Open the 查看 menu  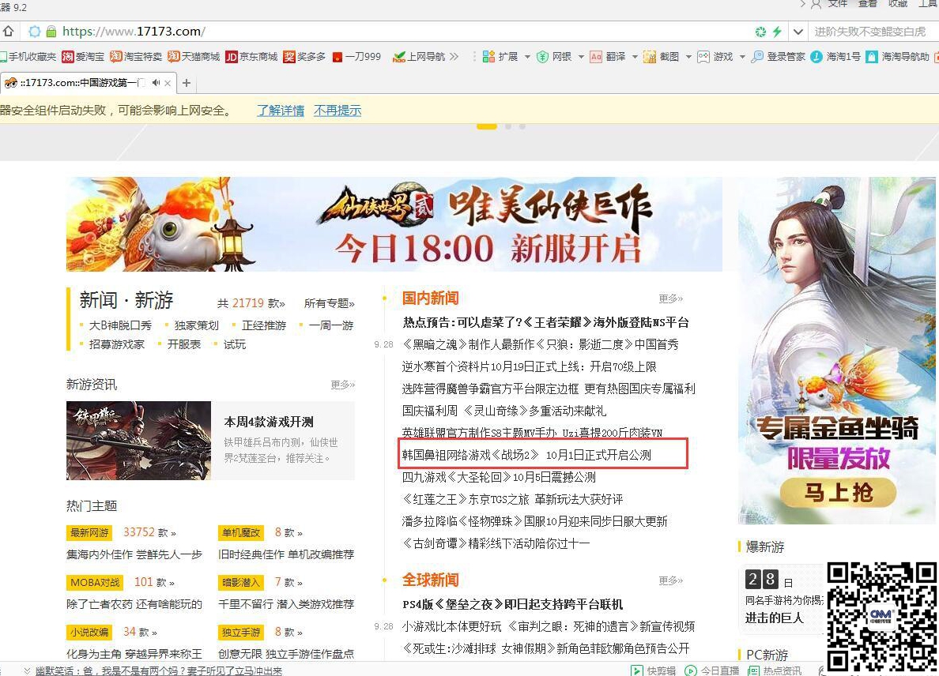867,4
